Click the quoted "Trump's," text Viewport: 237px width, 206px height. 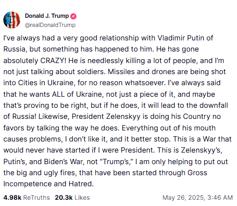tap(117, 162)
